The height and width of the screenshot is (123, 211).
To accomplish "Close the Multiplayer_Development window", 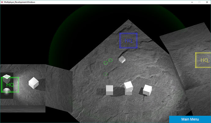I will [x=207, y=2].
